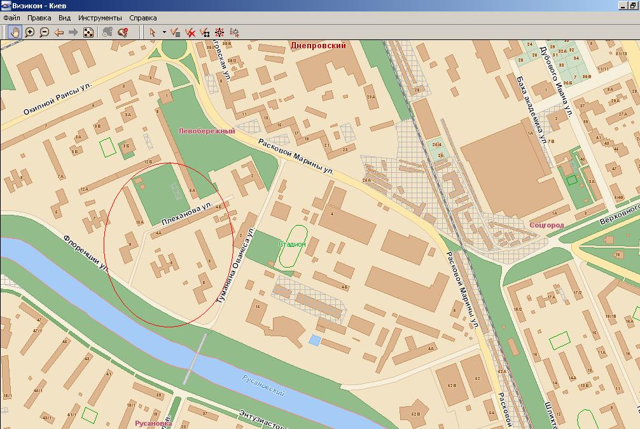Open the Файл menu
This screenshot has width=640, height=429.
point(11,18)
